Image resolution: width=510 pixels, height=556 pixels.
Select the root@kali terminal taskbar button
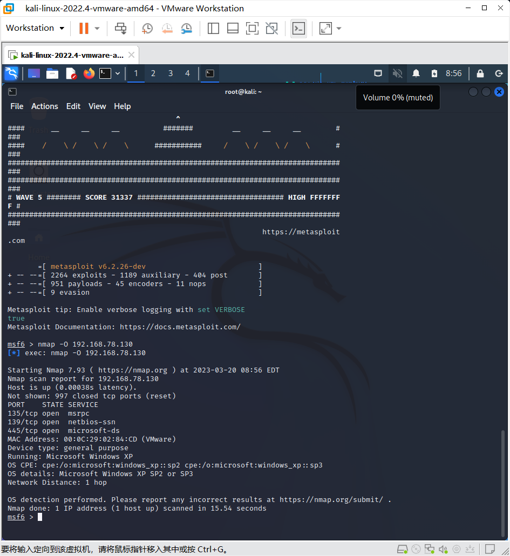tap(210, 73)
